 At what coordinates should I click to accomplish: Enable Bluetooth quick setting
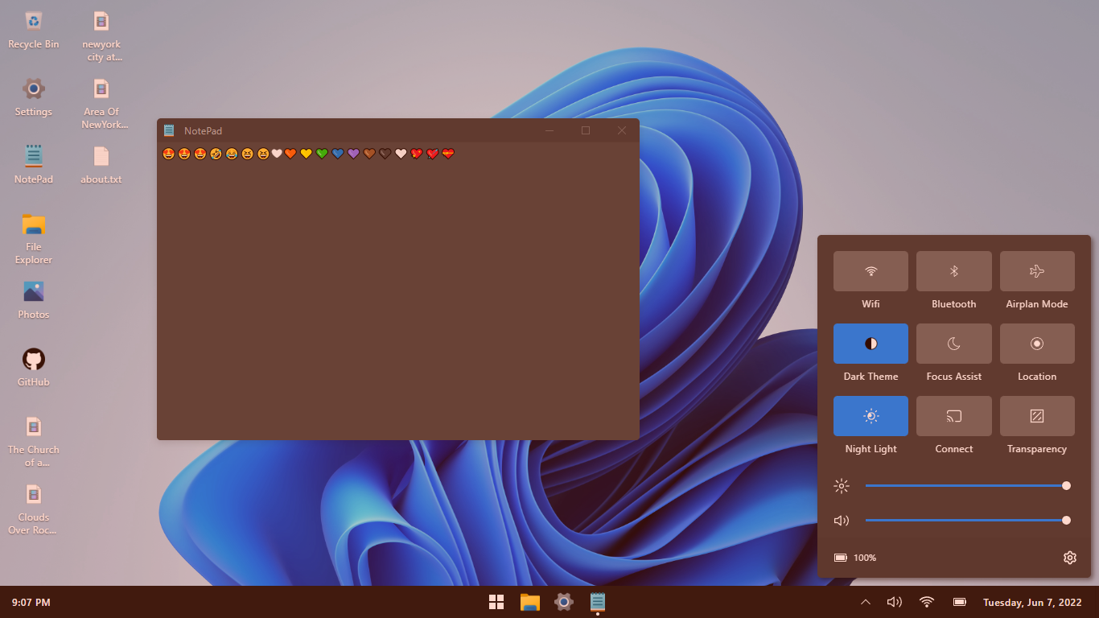point(953,271)
